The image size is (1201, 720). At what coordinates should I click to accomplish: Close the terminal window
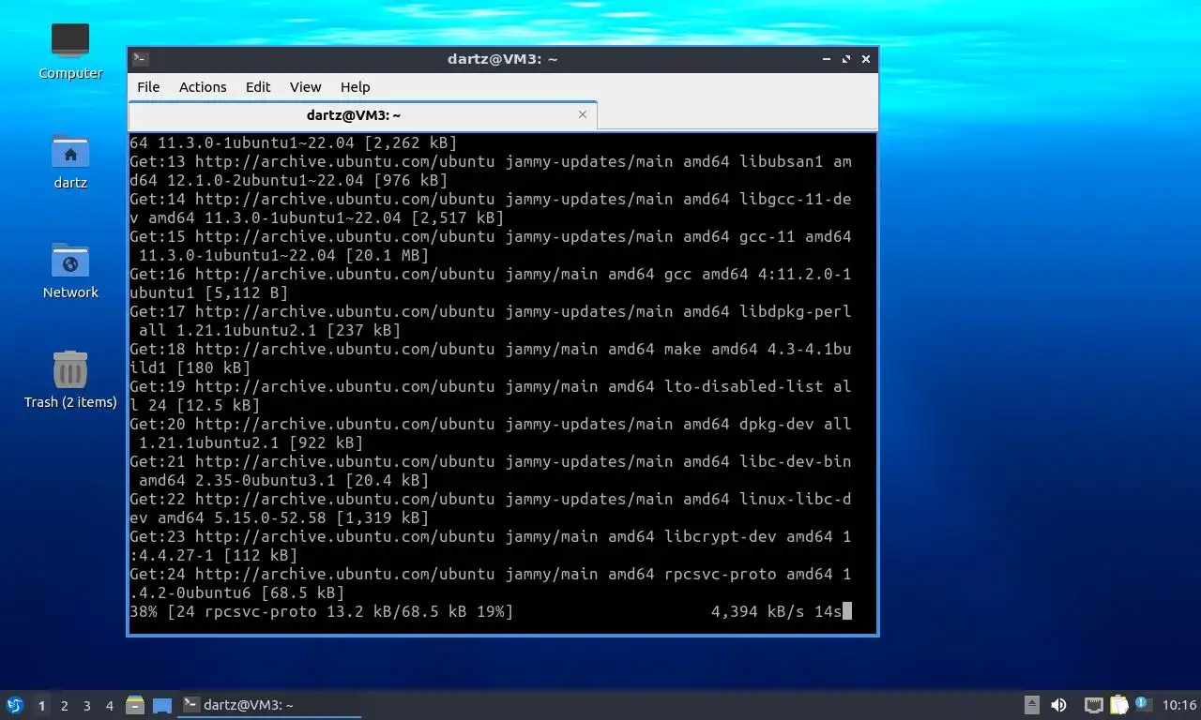click(x=866, y=58)
